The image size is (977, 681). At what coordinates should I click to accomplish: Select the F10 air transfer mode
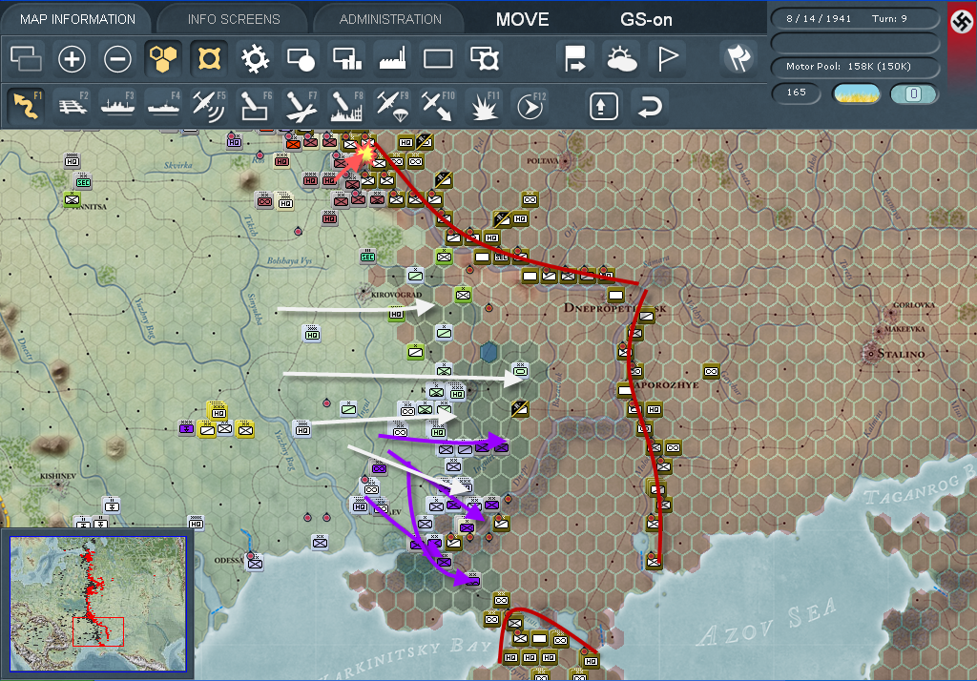pyautogui.click(x=438, y=105)
